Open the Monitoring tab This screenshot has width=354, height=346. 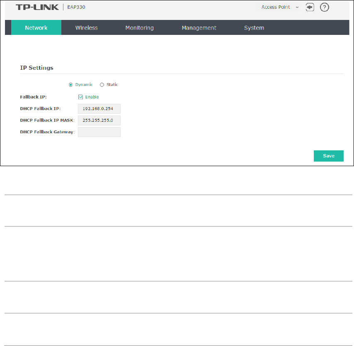click(x=140, y=27)
